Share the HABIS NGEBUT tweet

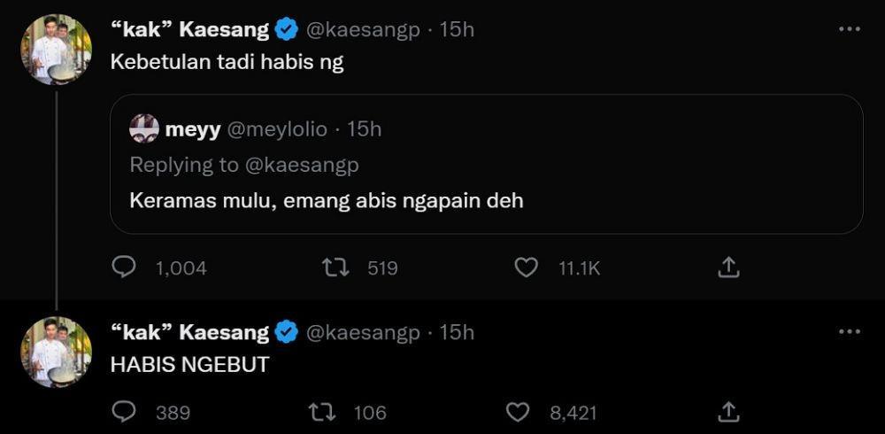click(728, 412)
